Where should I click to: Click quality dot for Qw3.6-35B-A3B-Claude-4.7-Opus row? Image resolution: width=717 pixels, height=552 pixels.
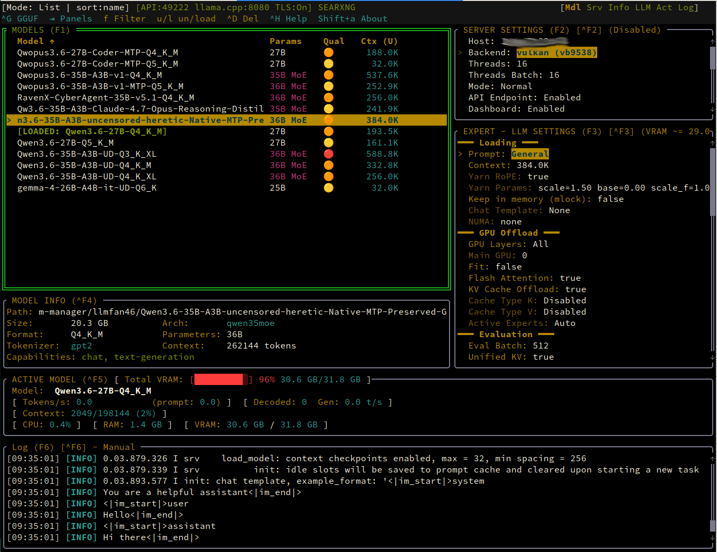click(328, 109)
